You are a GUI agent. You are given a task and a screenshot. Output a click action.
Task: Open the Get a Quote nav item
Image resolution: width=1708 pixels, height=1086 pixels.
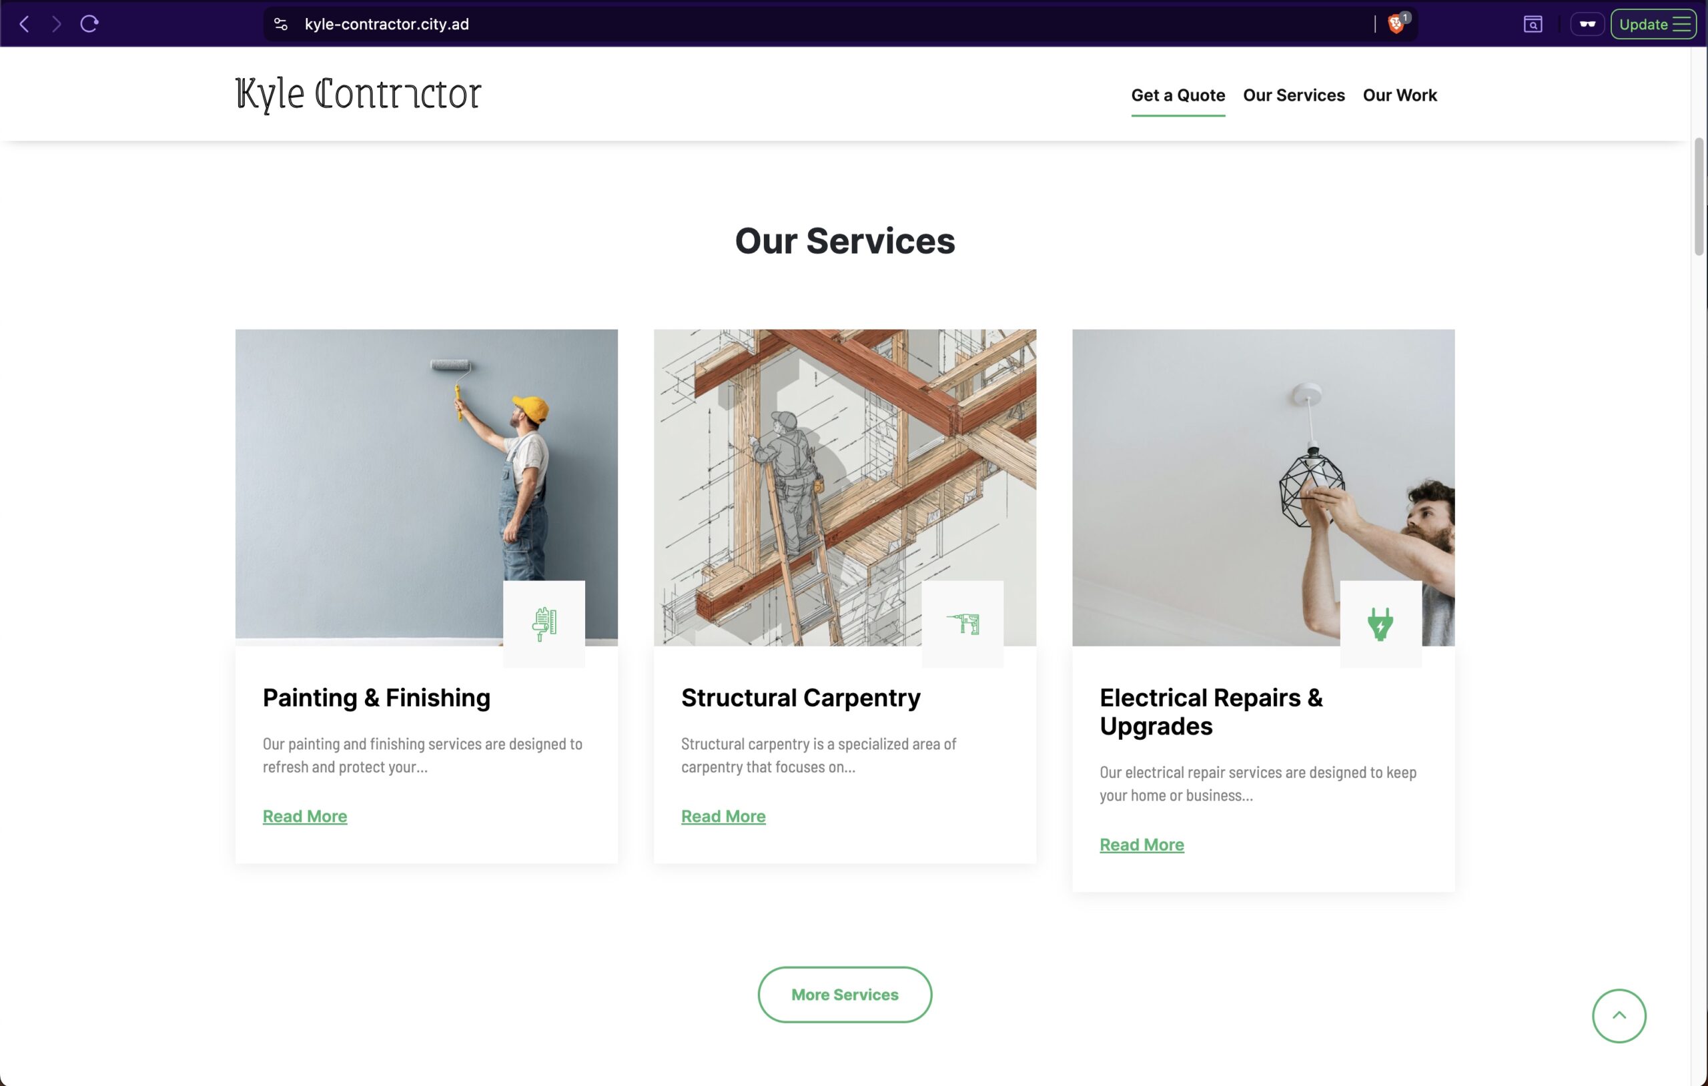point(1178,95)
